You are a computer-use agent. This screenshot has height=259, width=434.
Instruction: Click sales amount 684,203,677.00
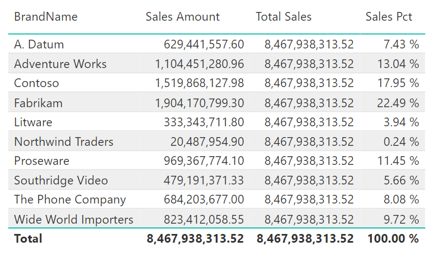click(204, 200)
